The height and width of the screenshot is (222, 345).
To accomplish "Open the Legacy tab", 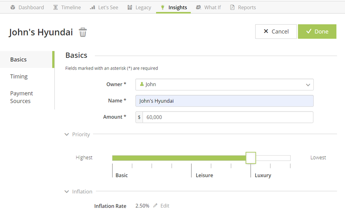I will 139,7.
